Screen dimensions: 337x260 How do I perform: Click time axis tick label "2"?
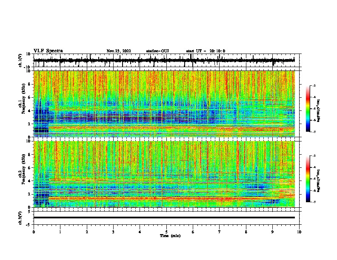pos(87,232)
